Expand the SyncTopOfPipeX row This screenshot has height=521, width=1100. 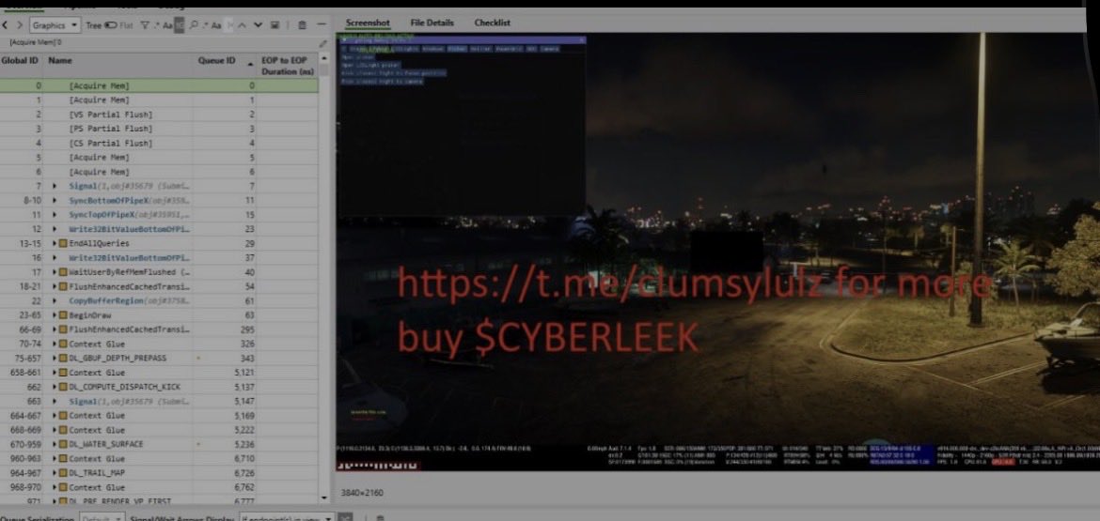55,215
